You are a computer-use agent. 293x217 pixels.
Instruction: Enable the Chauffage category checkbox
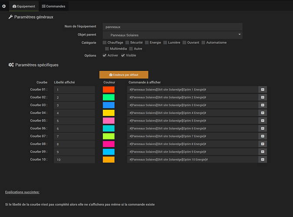tap(105, 43)
